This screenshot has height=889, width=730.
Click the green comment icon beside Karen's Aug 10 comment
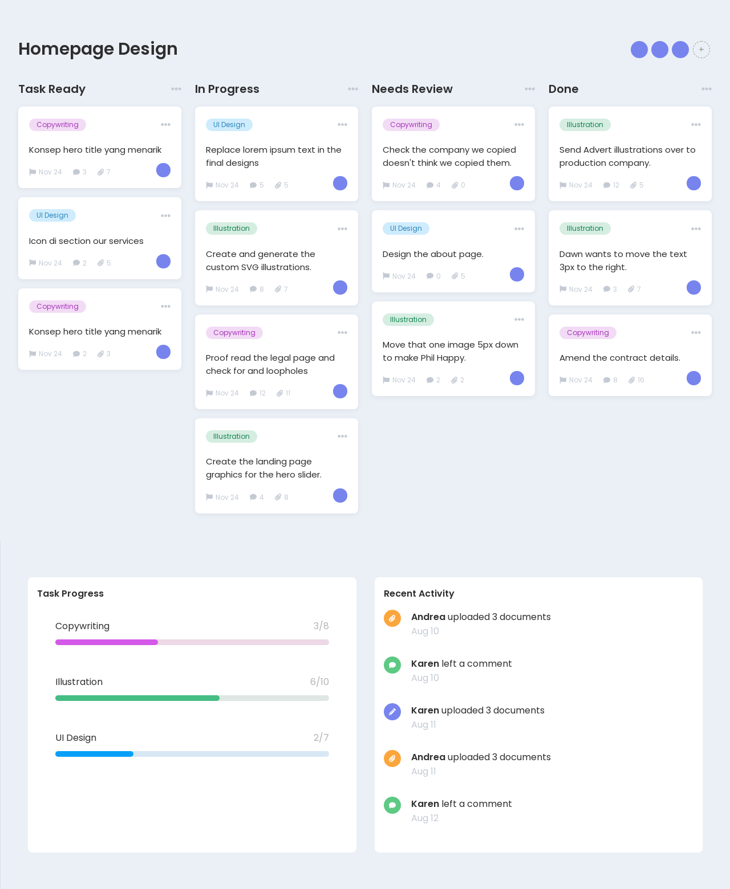(392, 665)
